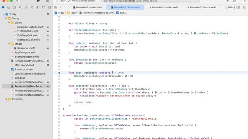Open the Debug navigator

[x=38, y=7]
